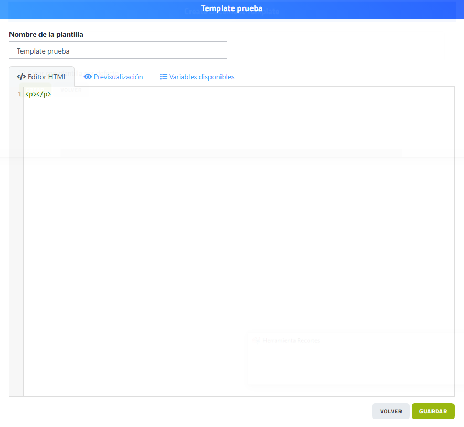Click blank space right of the name field
The height and width of the screenshot is (427, 464).
coord(341,51)
